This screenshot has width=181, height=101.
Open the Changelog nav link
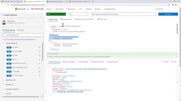[89, 9]
